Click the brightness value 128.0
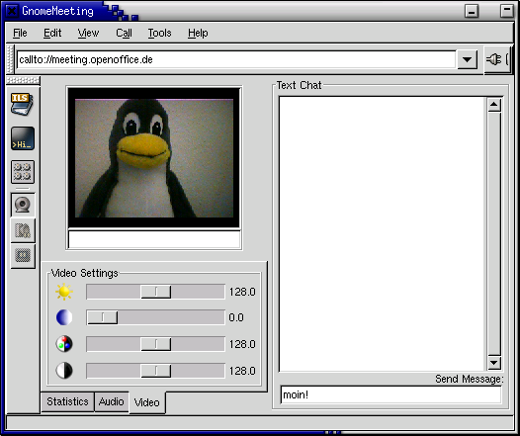This screenshot has height=436, width=520. (242, 292)
